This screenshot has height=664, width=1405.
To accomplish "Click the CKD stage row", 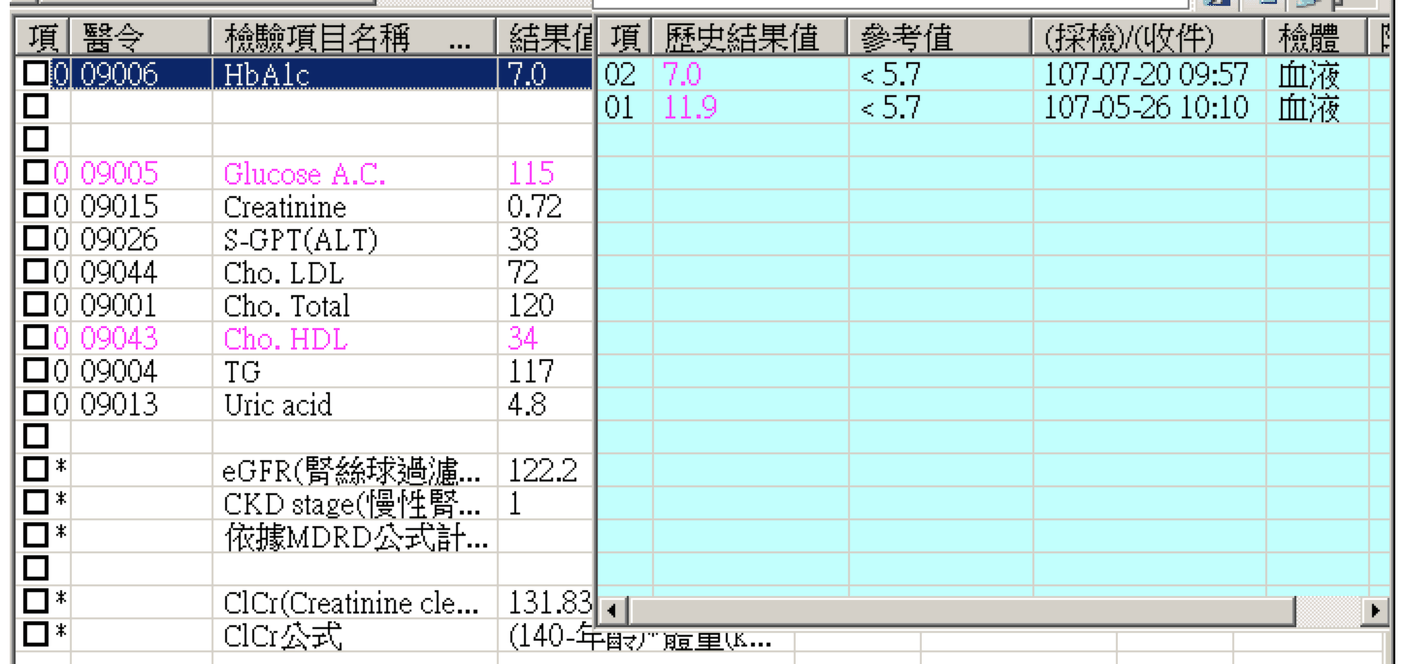I will coord(349,506).
